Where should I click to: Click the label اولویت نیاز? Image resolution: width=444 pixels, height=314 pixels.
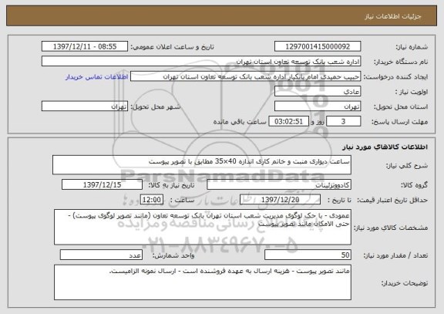click(x=412, y=92)
